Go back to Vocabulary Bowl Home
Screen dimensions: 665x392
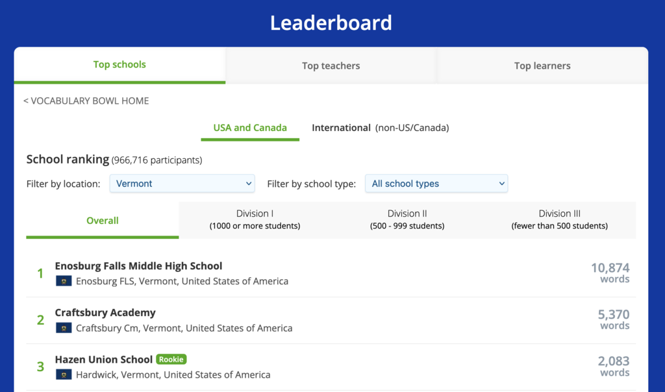(x=86, y=101)
